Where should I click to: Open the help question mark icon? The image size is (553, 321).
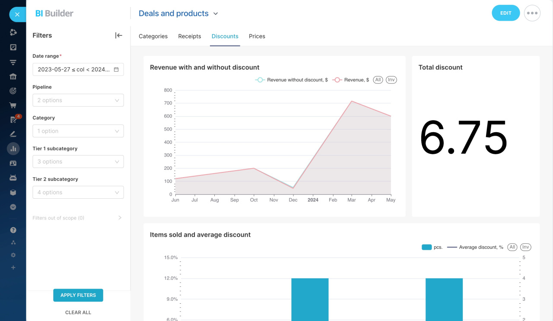coord(13,230)
